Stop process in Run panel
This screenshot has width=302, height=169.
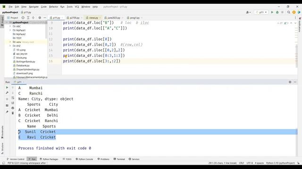coord(7,99)
